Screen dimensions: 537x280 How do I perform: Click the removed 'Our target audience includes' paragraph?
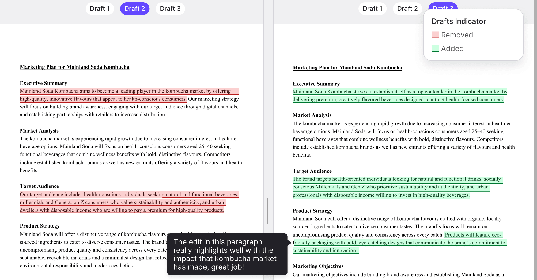point(129,202)
